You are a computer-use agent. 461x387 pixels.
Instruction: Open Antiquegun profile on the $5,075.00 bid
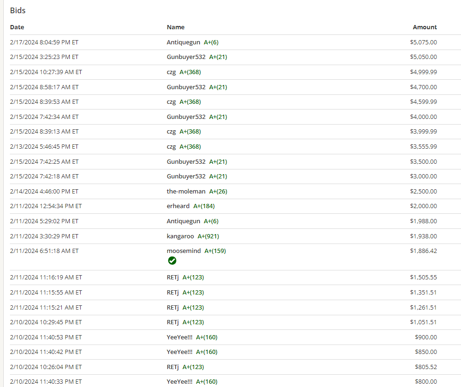[x=183, y=42]
